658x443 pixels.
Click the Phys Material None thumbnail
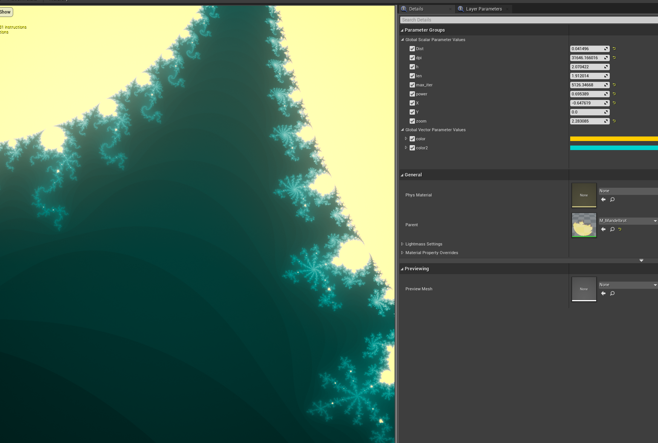(584, 195)
